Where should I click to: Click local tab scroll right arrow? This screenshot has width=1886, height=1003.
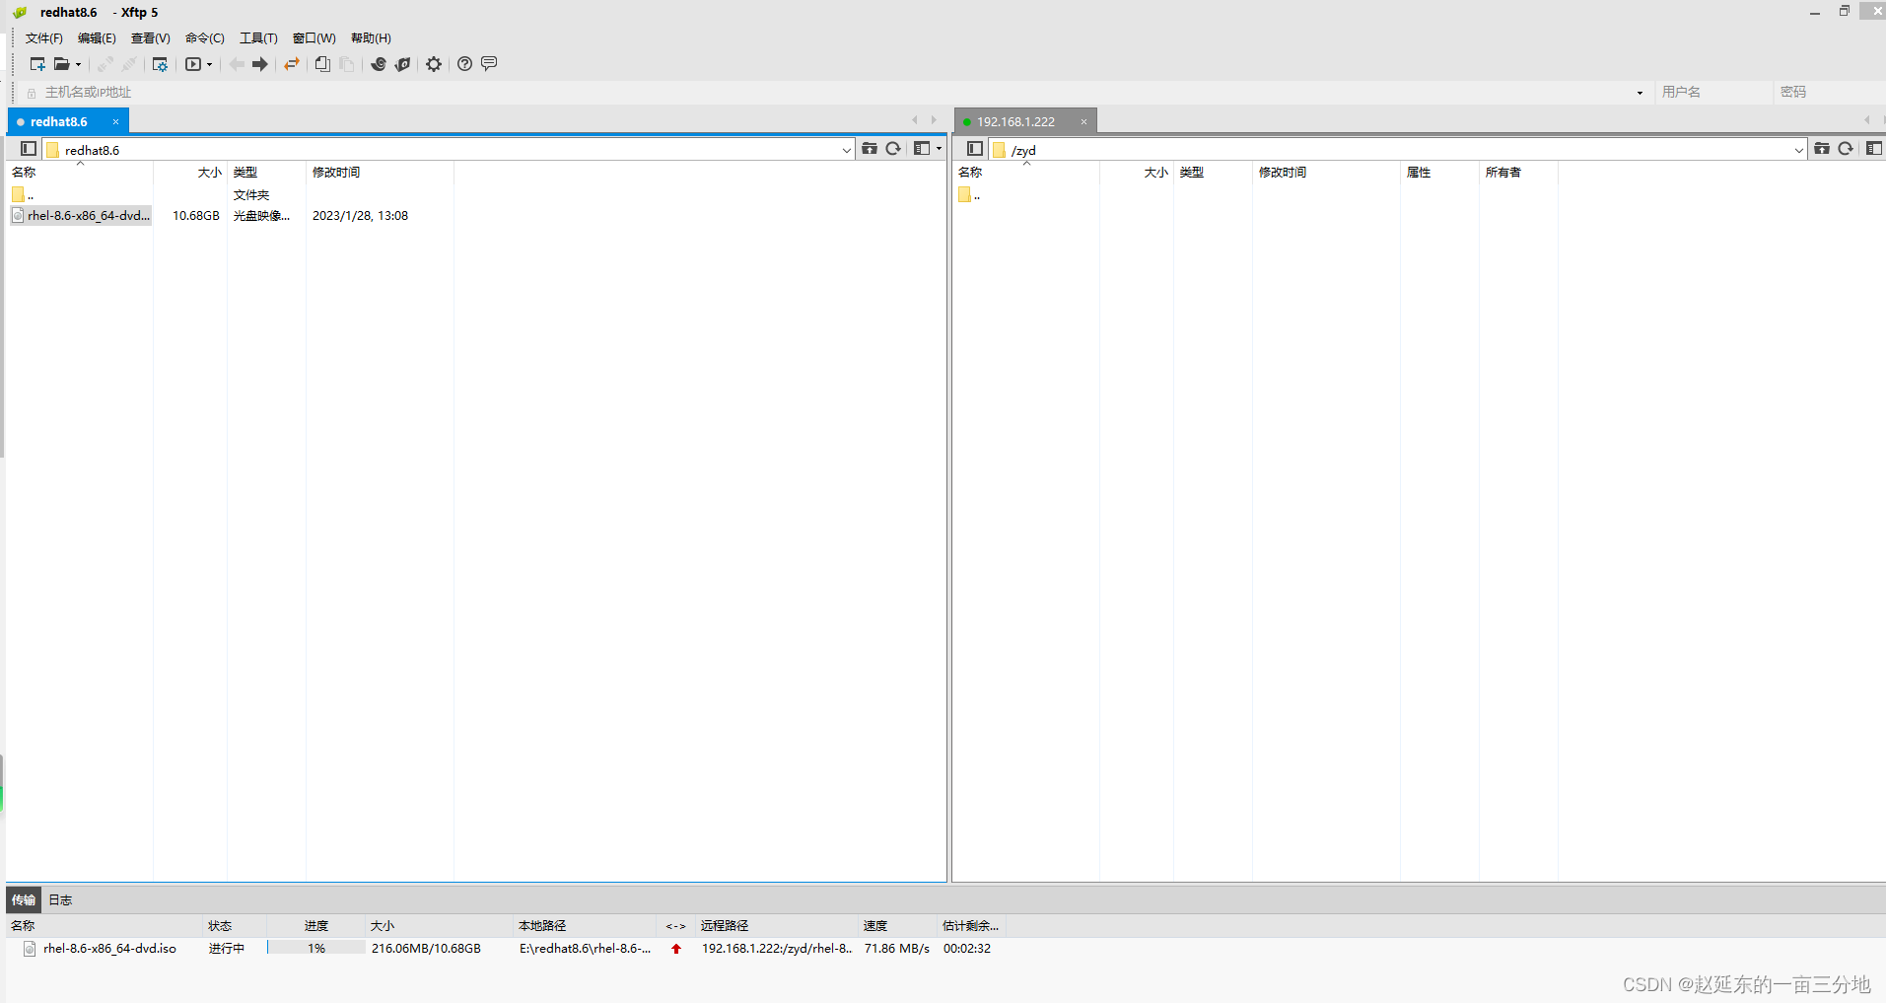pos(934,120)
